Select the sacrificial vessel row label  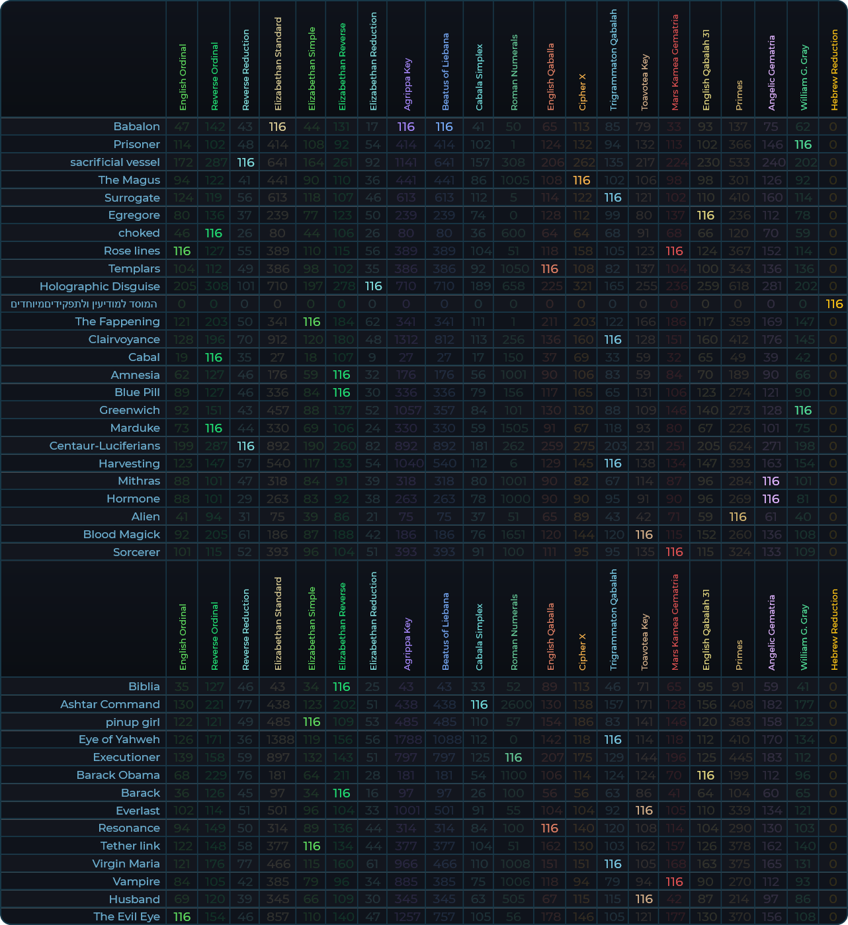115,162
